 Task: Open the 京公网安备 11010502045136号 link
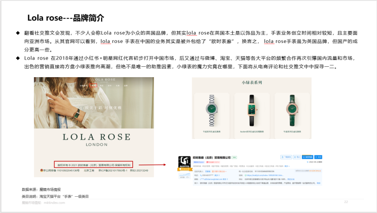coord(61,171)
